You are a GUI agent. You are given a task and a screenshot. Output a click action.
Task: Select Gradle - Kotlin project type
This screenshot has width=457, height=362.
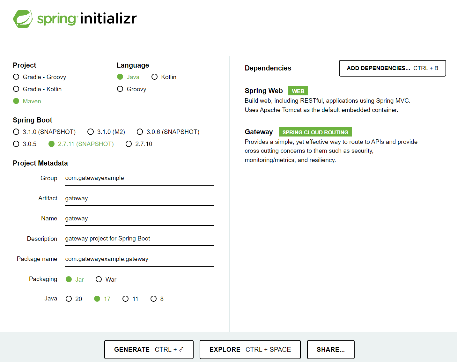(x=16, y=89)
